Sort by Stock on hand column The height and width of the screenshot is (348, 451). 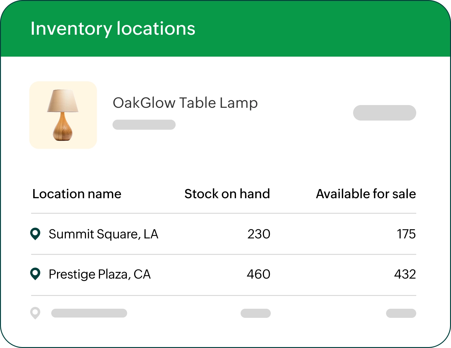(x=227, y=194)
